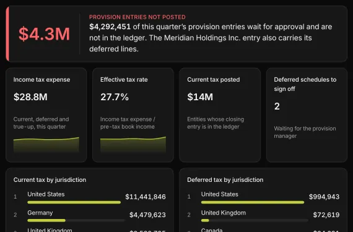Select United States in Deferred tax list
Screen dimensions: 353x232
coord(219,194)
